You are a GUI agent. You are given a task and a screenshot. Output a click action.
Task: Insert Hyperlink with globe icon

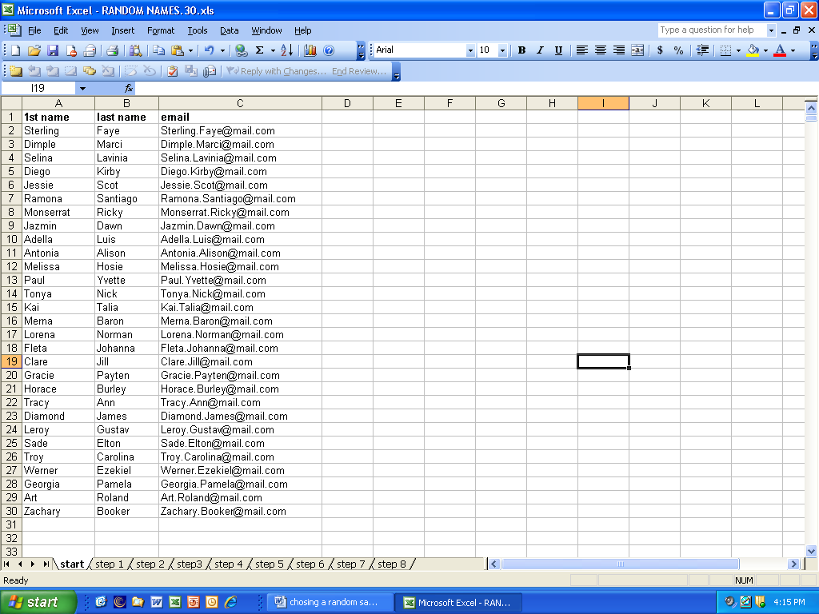[x=241, y=50]
